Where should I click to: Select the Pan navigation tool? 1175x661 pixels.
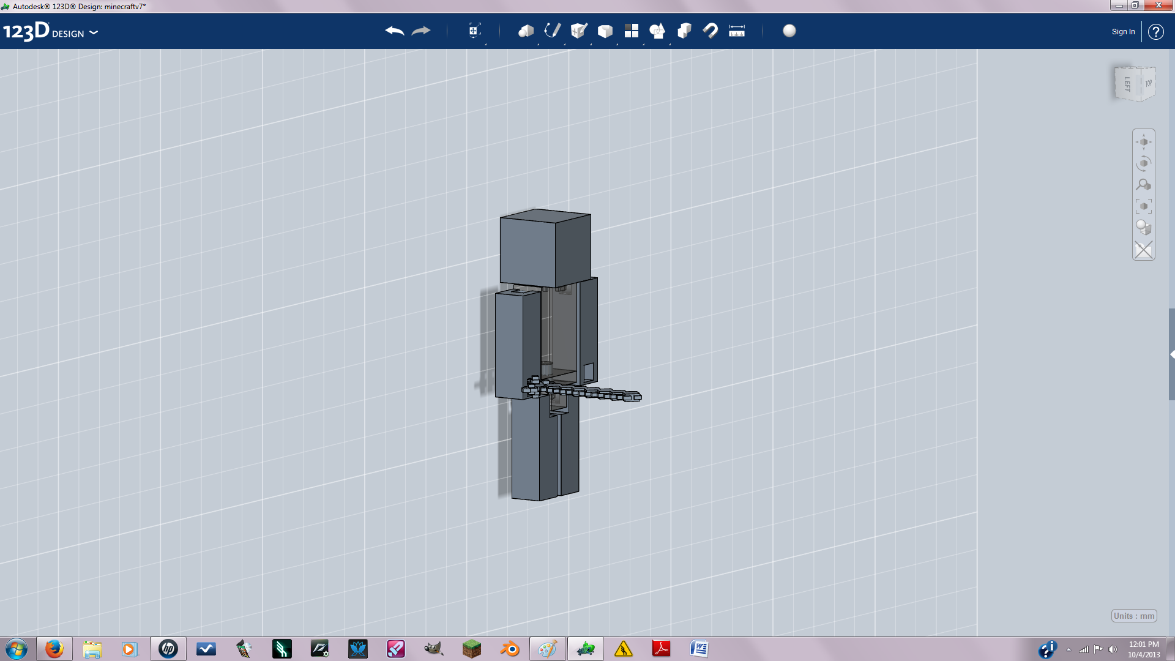(x=1143, y=142)
